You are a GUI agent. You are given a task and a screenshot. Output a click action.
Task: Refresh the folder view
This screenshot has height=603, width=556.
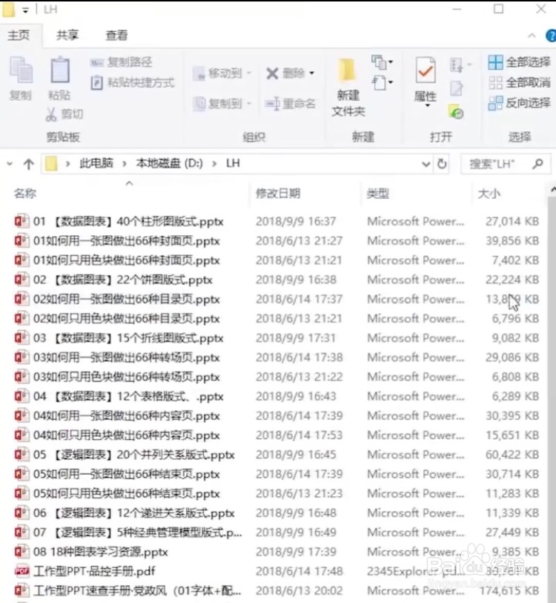tap(442, 164)
